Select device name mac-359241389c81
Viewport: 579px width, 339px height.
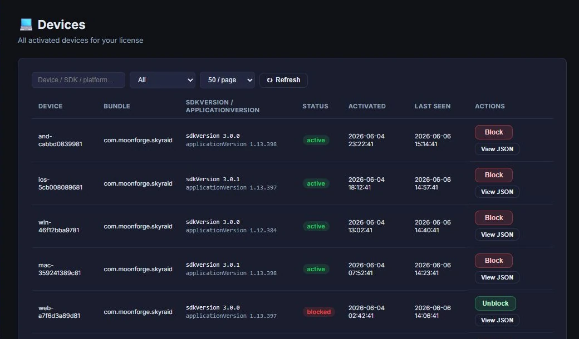click(60, 269)
